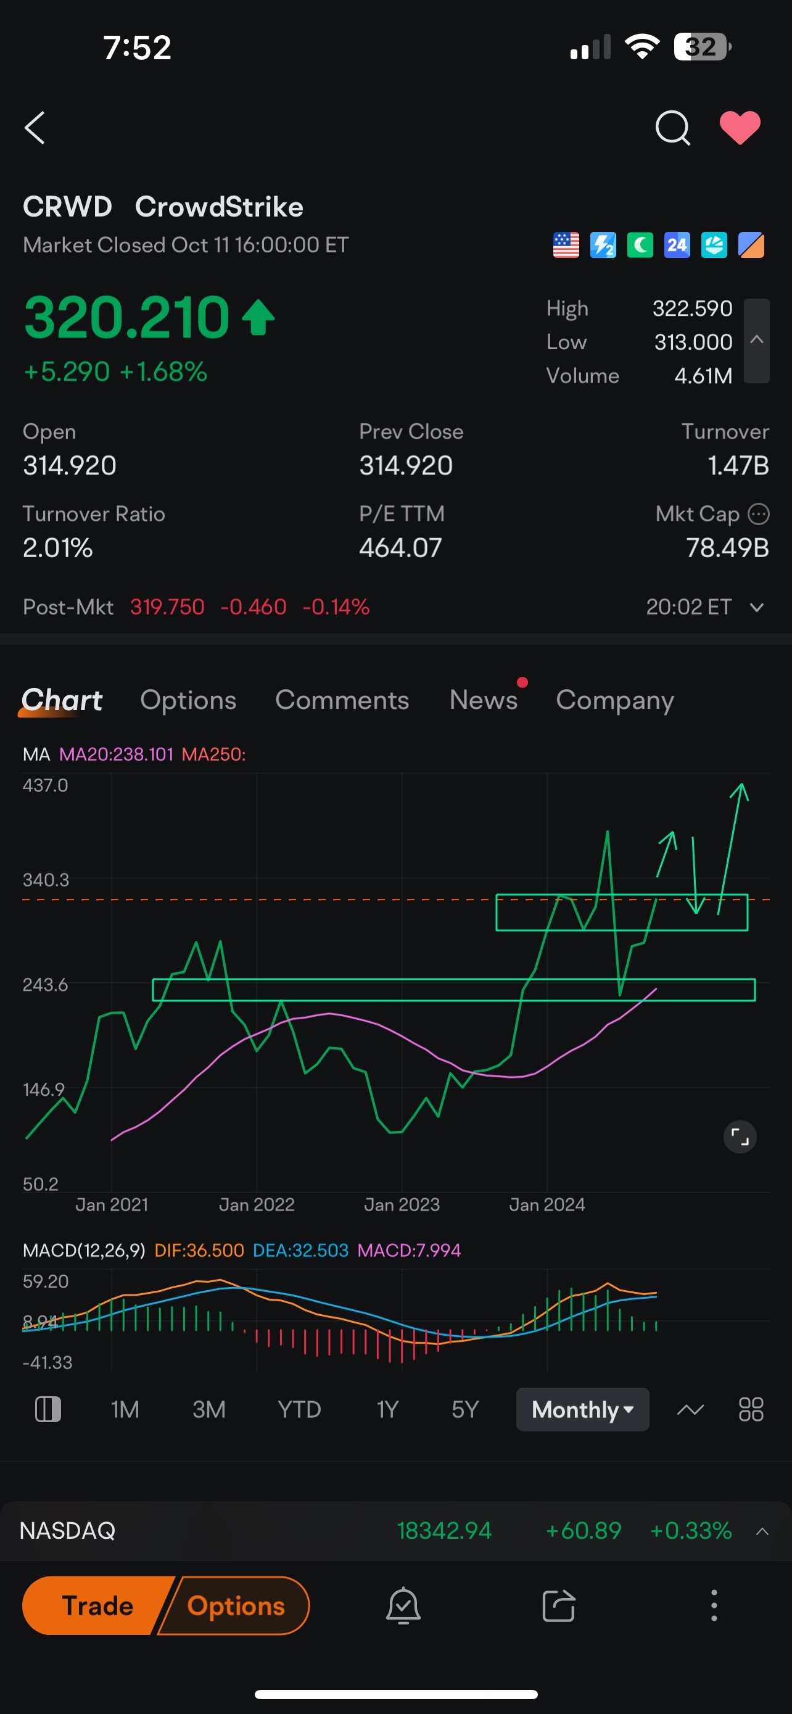The width and height of the screenshot is (792, 1714).
Task: Tap the Jan 2021 axis label
Action: click(112, 1204)
